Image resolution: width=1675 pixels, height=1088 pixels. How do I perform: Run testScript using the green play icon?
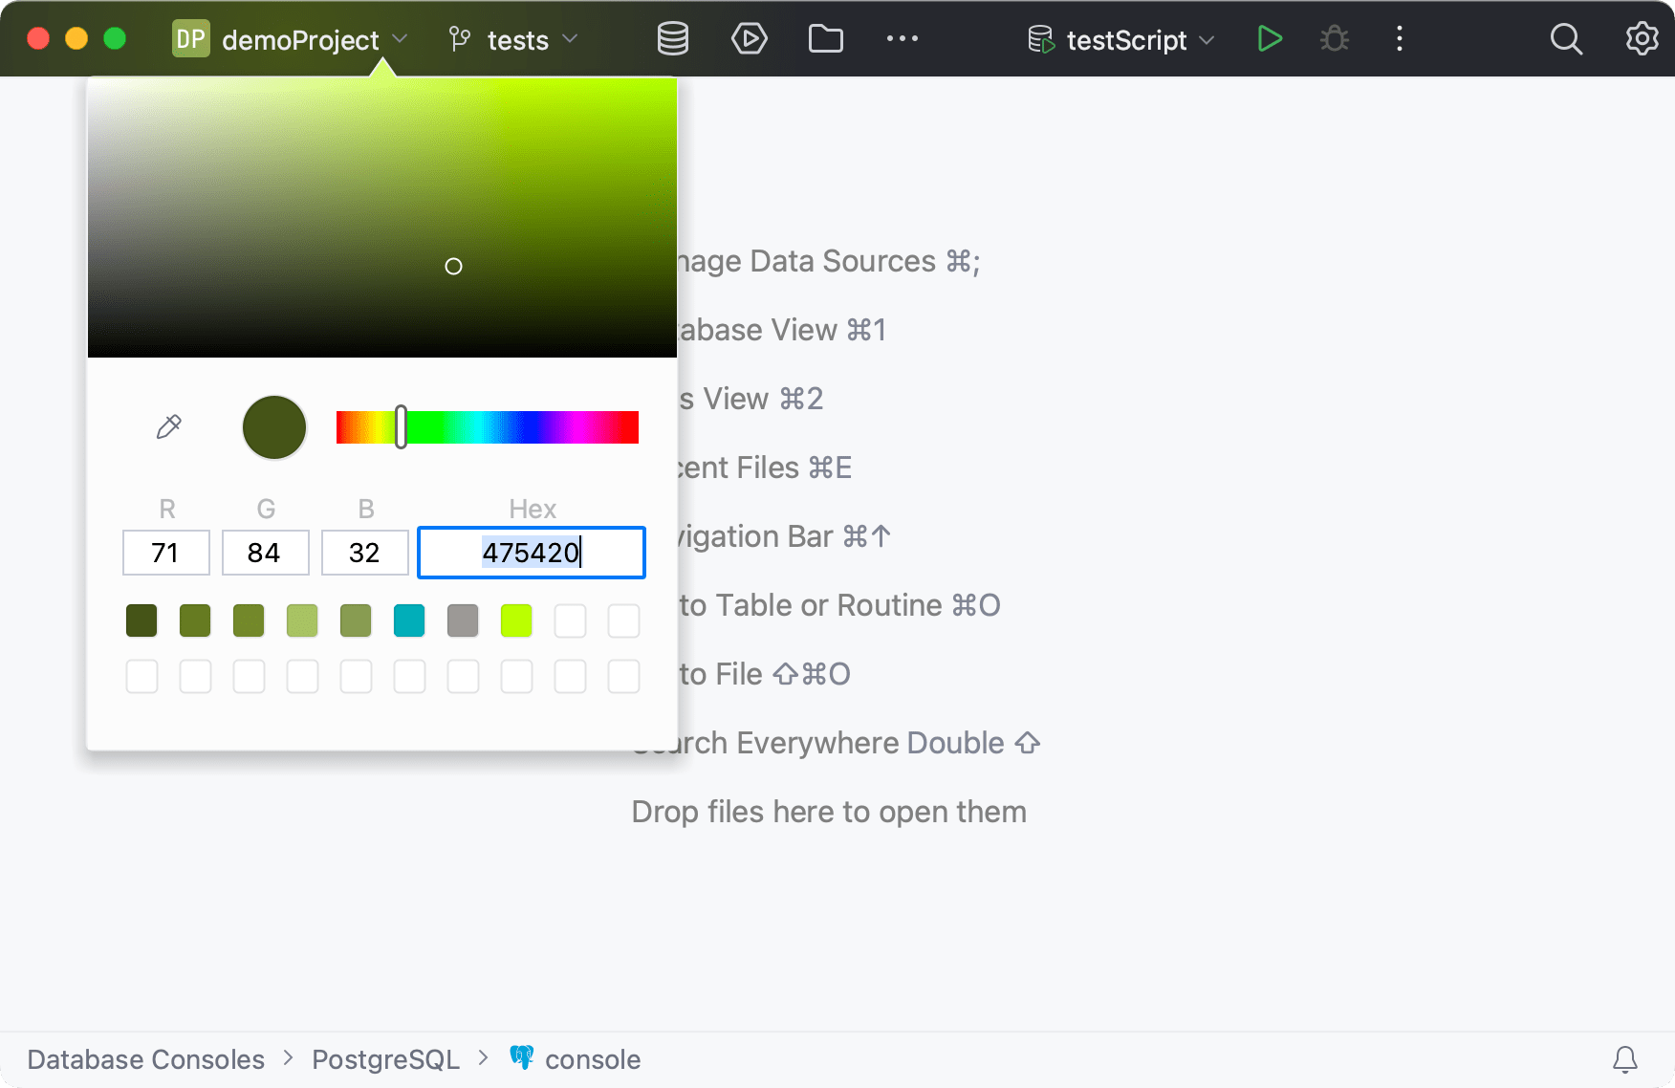[1269, 39]
